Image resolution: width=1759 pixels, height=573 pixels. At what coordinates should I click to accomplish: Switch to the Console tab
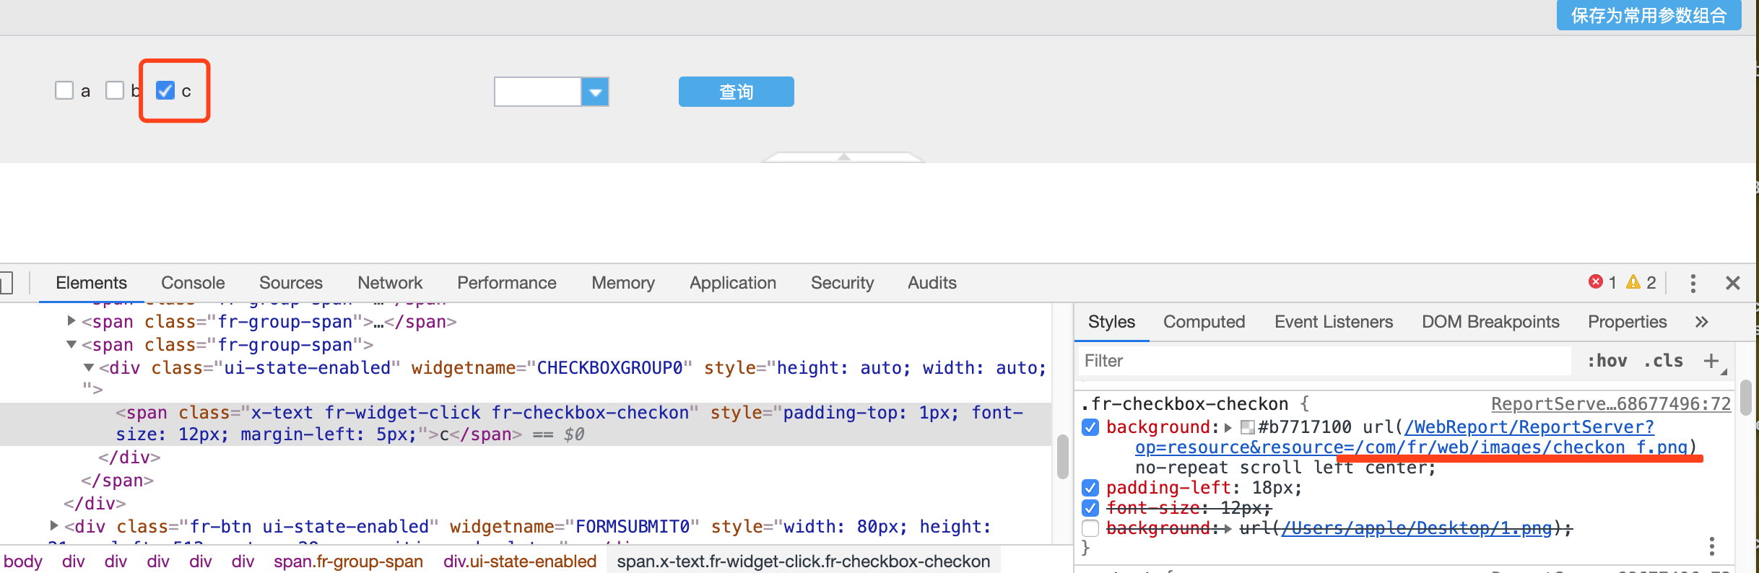click(193, 283)
